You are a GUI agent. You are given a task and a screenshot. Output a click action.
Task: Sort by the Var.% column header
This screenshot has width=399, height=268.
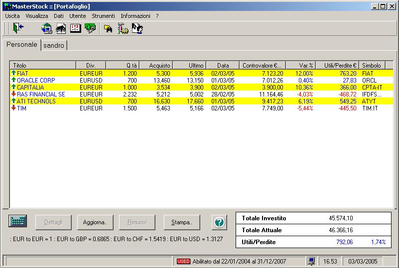pos(301,65)
